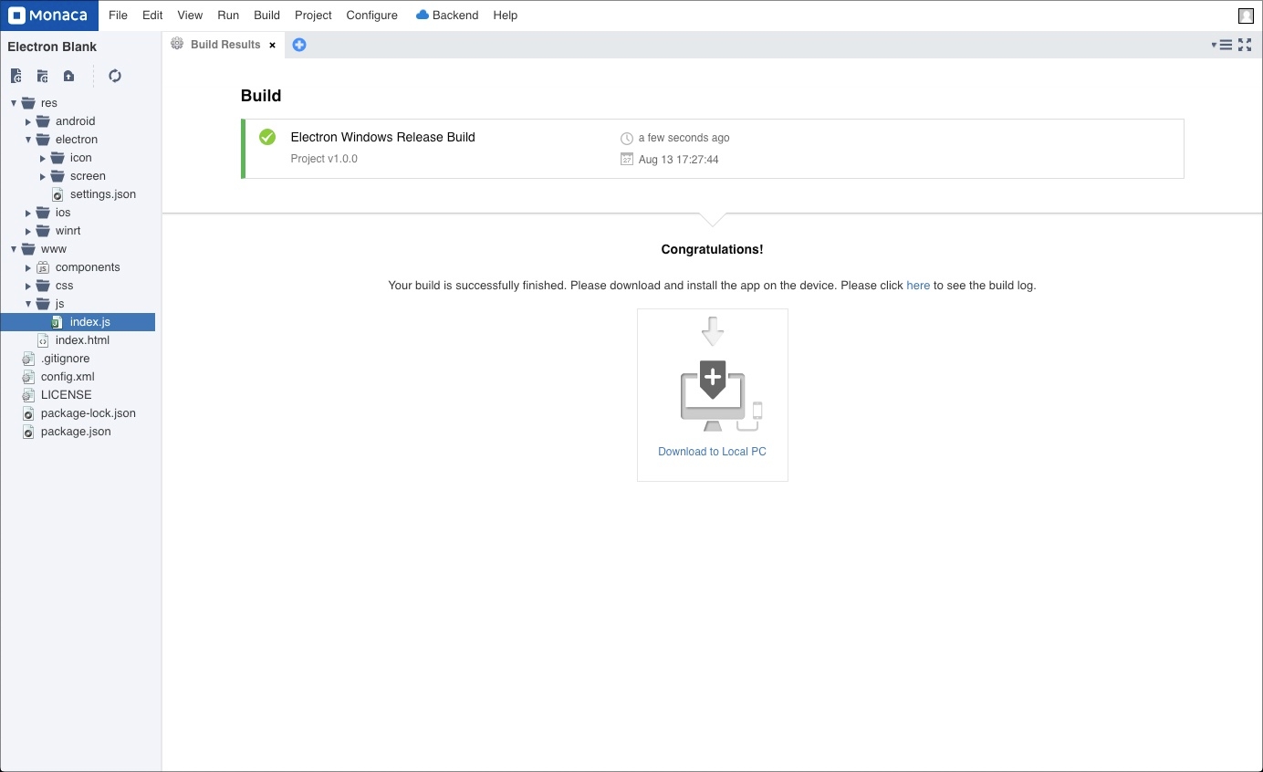Open the Configure menu

tap(371, 16)
